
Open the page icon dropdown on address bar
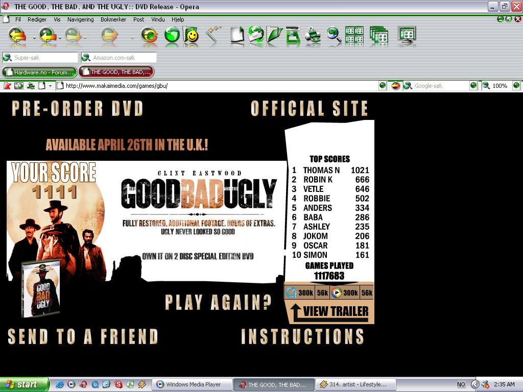click(51, 86)
